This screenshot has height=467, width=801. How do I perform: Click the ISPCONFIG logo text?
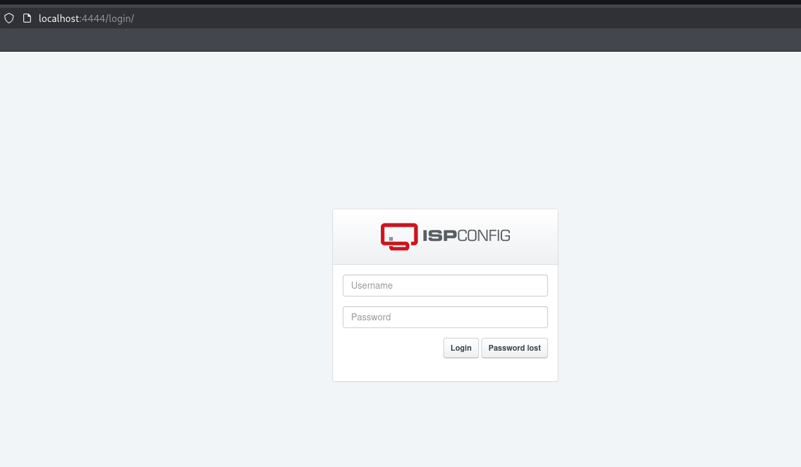point(466,236)
